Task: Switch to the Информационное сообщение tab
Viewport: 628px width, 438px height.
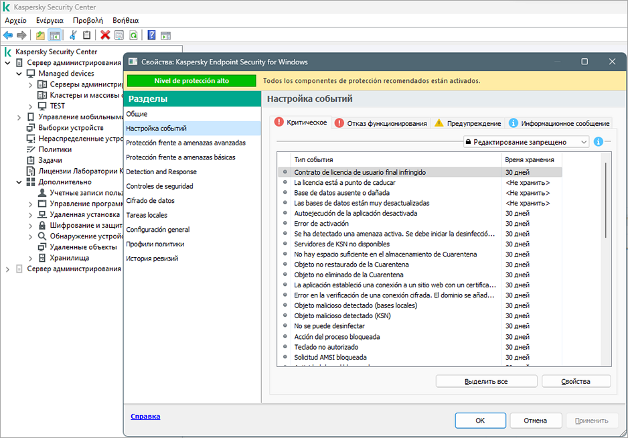Action: coord(560,123)
